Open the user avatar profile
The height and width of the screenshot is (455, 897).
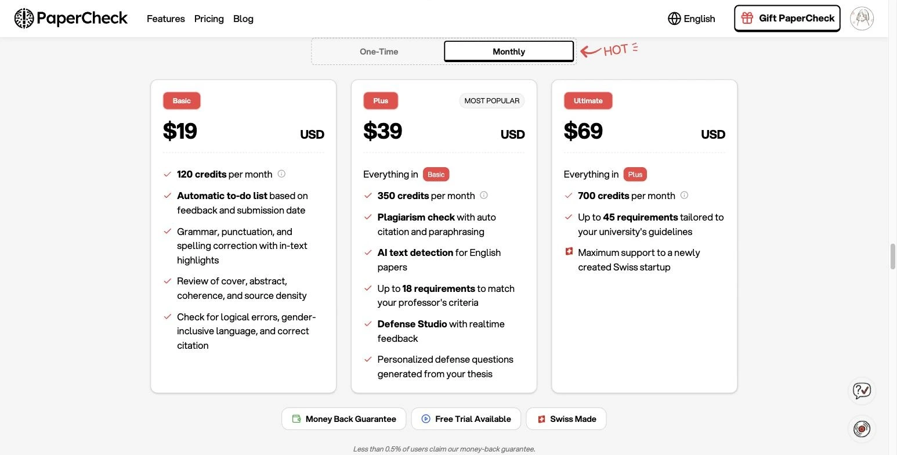tap(862, 19)
